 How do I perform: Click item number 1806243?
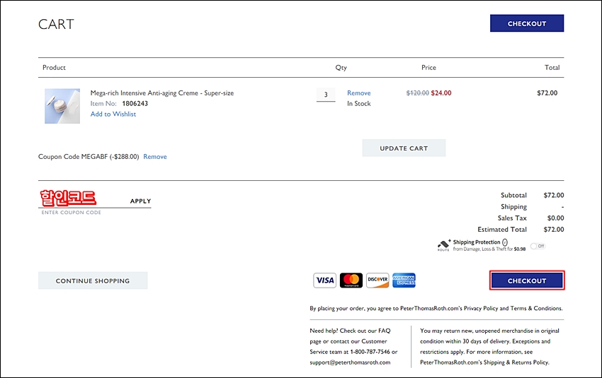[135, 103]
